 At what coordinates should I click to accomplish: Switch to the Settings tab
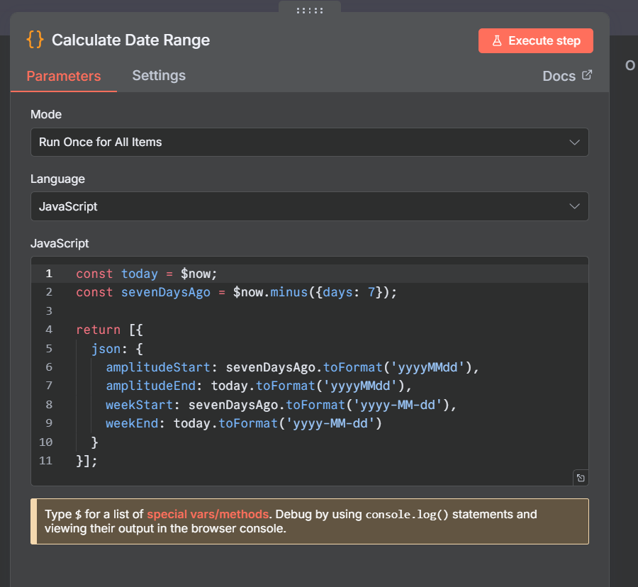pos(159,75)
